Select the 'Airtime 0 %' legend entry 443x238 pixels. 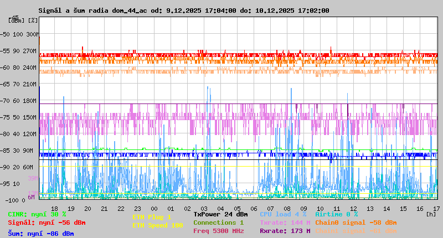click(337, 214)
